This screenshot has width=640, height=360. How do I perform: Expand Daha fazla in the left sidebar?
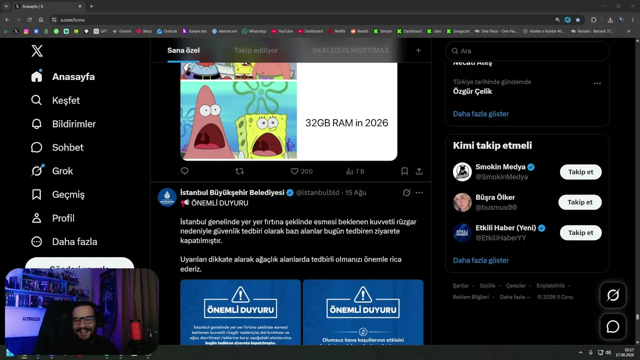[x=63, y=241]
